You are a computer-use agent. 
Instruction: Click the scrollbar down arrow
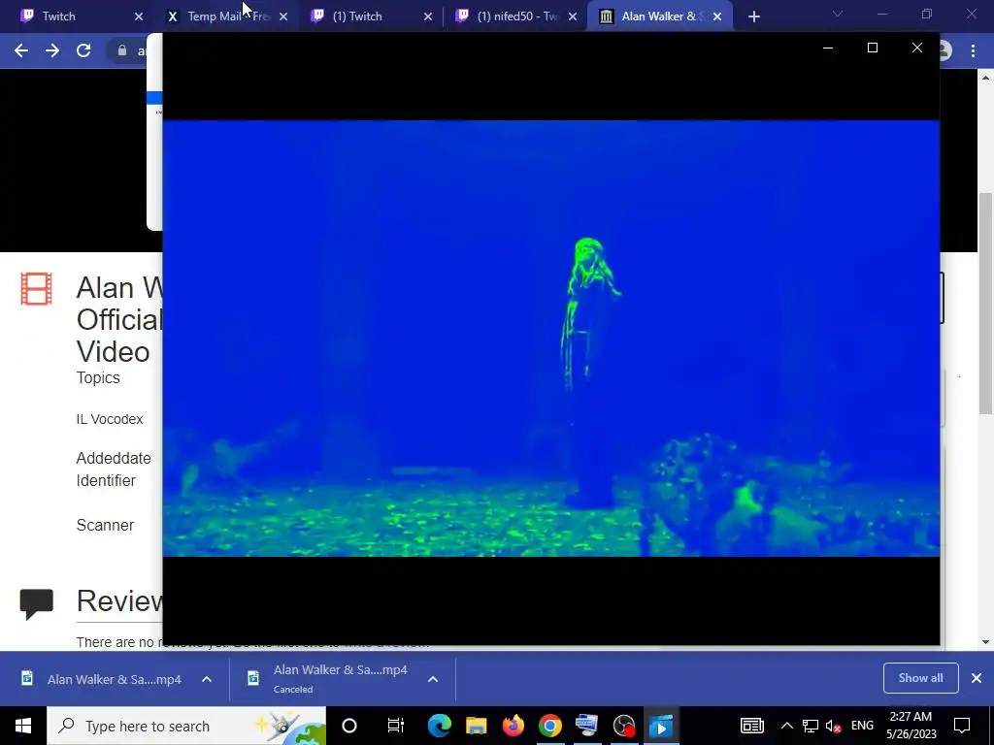986,642
